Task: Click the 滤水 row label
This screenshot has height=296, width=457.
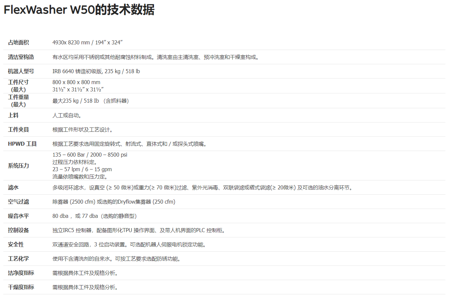Action: 13,187
